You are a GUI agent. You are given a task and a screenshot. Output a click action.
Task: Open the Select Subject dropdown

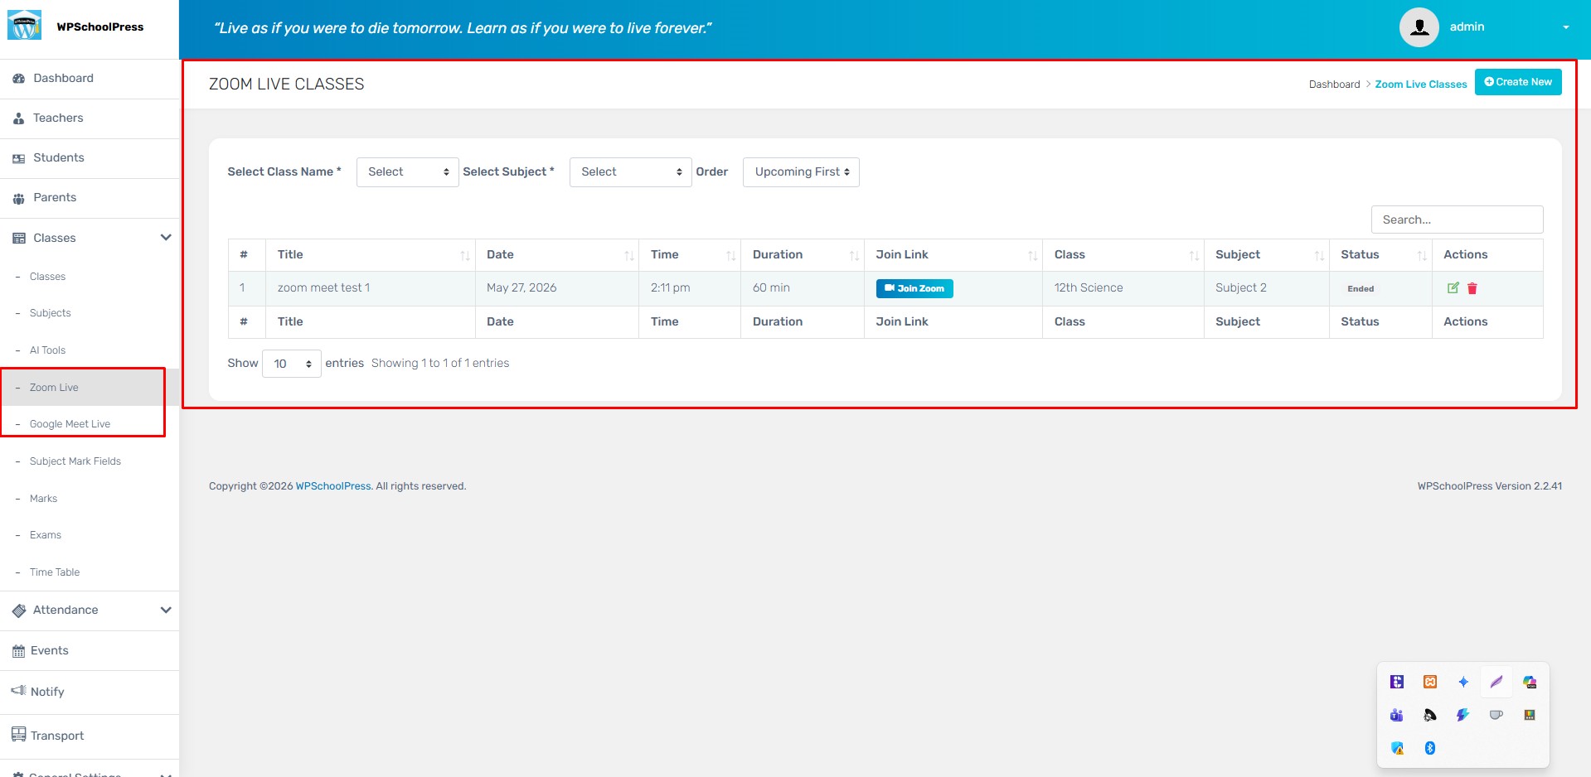pos(631,172)
